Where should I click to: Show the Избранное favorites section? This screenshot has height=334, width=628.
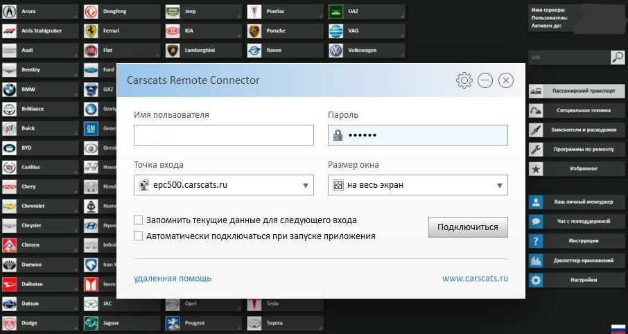577,169
